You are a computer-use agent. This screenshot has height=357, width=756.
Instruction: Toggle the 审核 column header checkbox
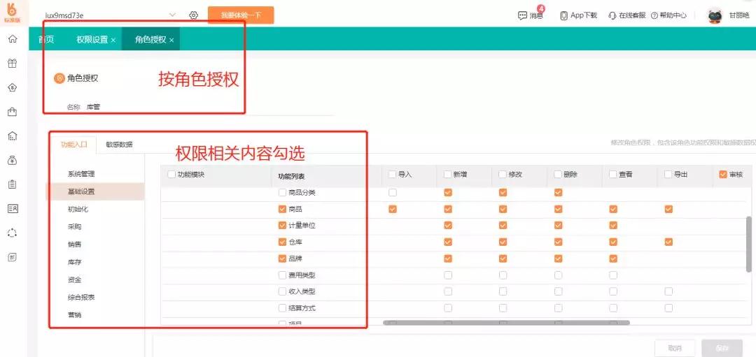tap(724, 175)
